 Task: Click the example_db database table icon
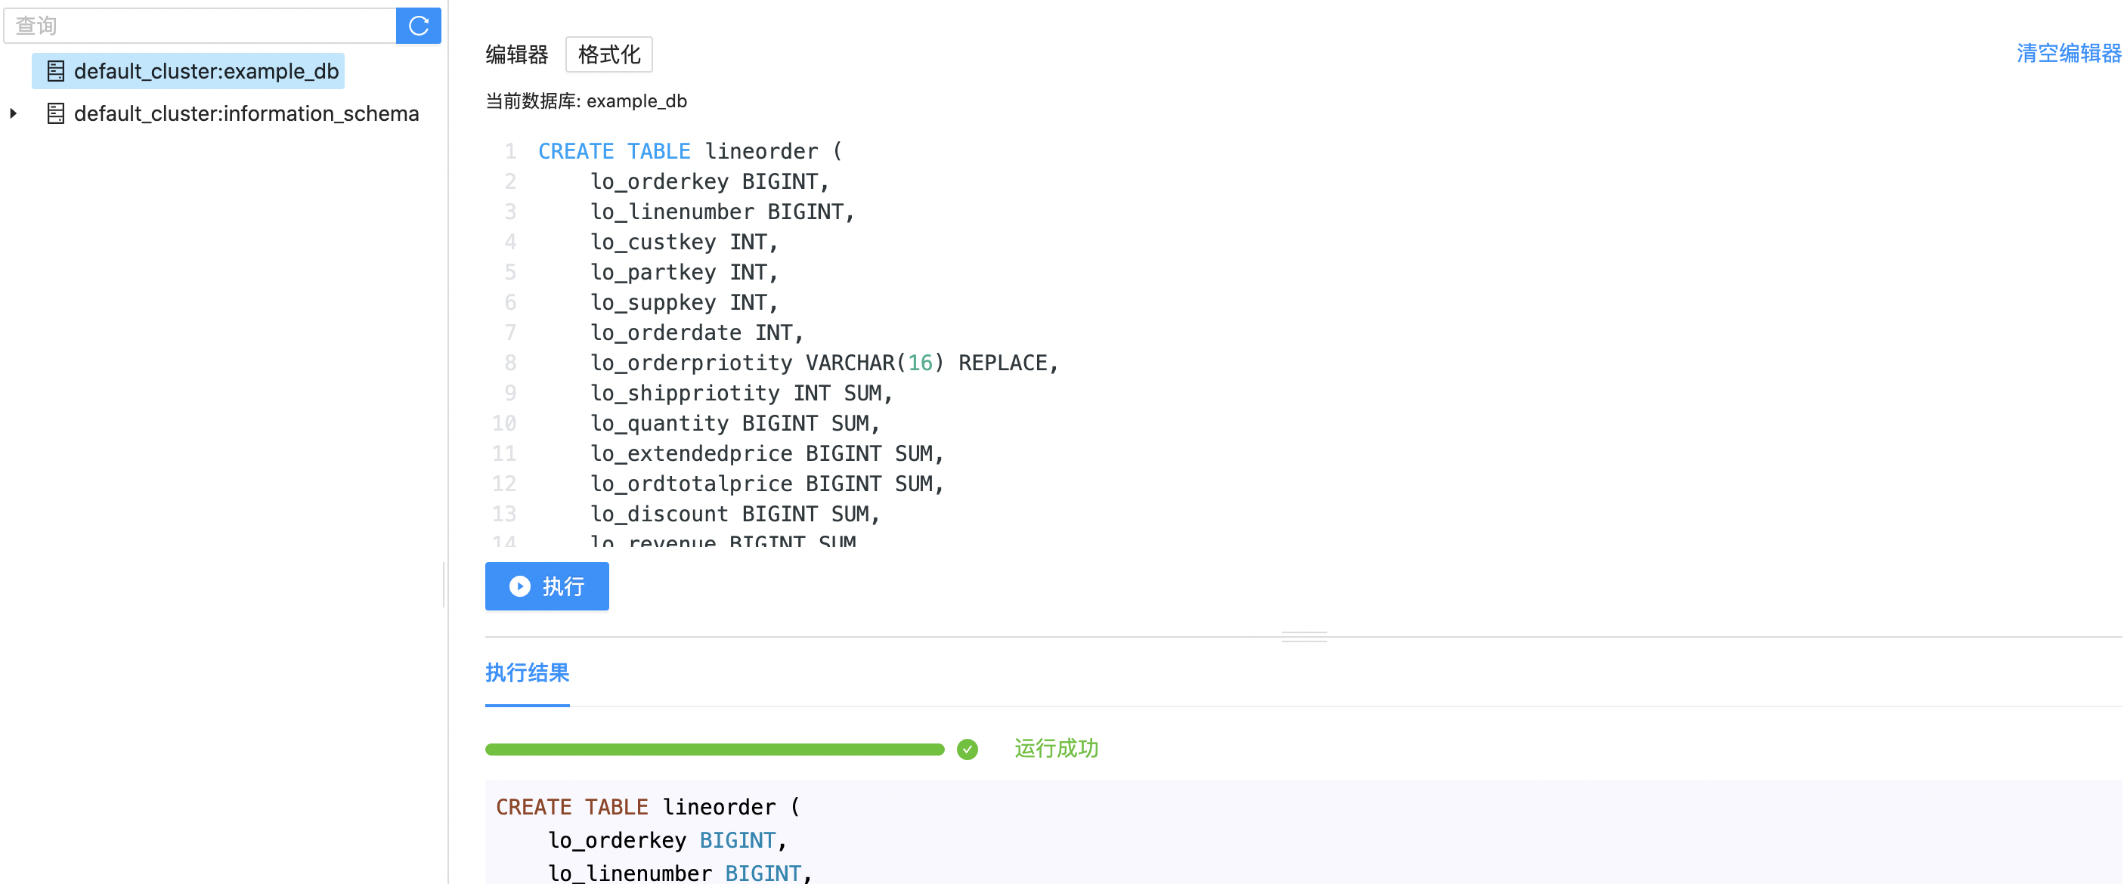[x=55, y=71]
